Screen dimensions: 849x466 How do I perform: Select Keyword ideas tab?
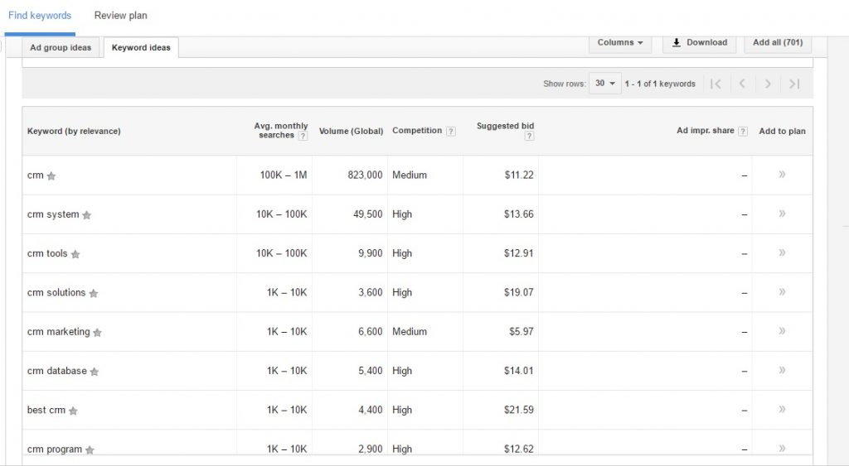point(141,47)
